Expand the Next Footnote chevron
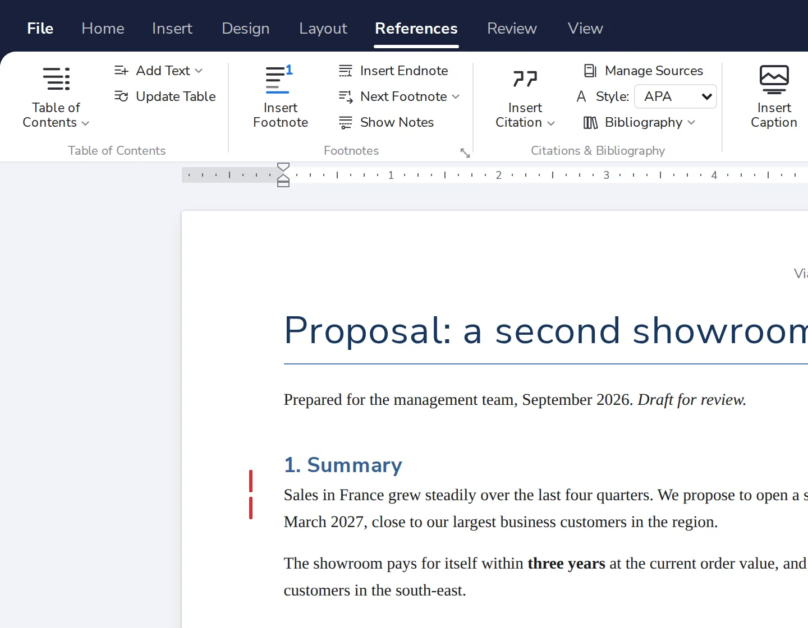Screen dimensions: 808x628 tap(456, 96)
